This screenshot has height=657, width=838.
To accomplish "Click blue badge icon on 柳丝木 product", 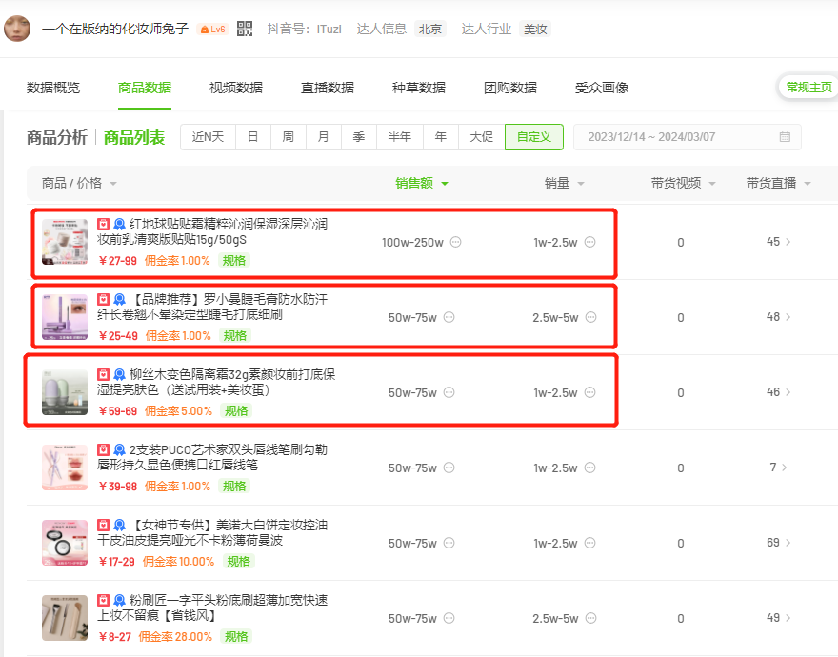I will [x=119, y=374].
